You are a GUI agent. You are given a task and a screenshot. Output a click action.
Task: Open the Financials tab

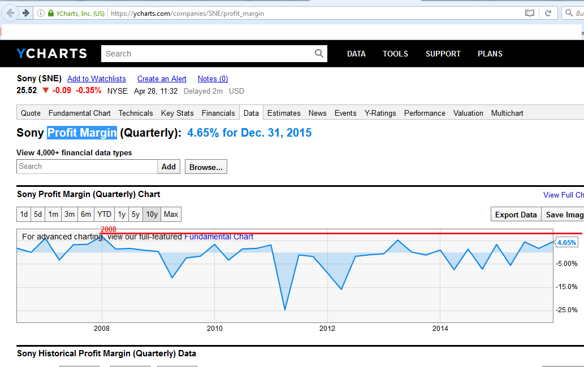[218, 113]
